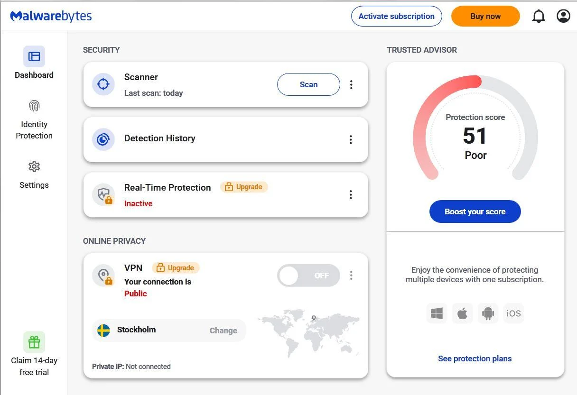The width and height of the screenshot is (577, 395).
Task: Click the VPN Upgrade badge
Action: 176,267
